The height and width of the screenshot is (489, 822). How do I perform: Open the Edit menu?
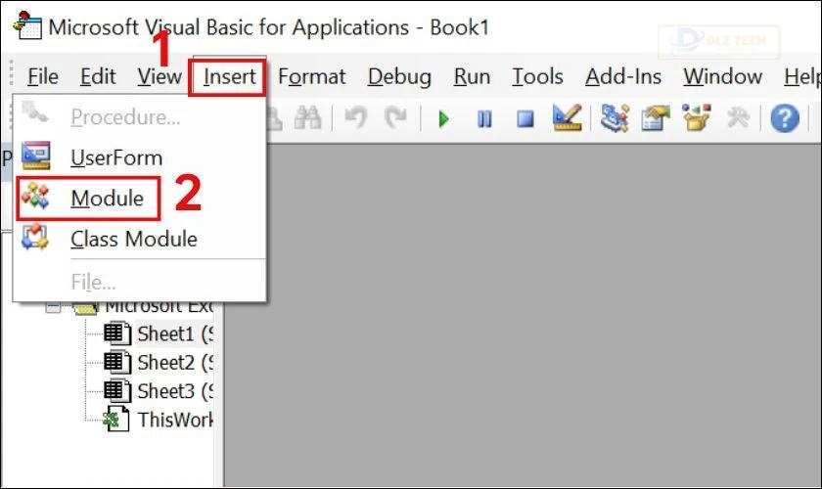click(98, 77)
